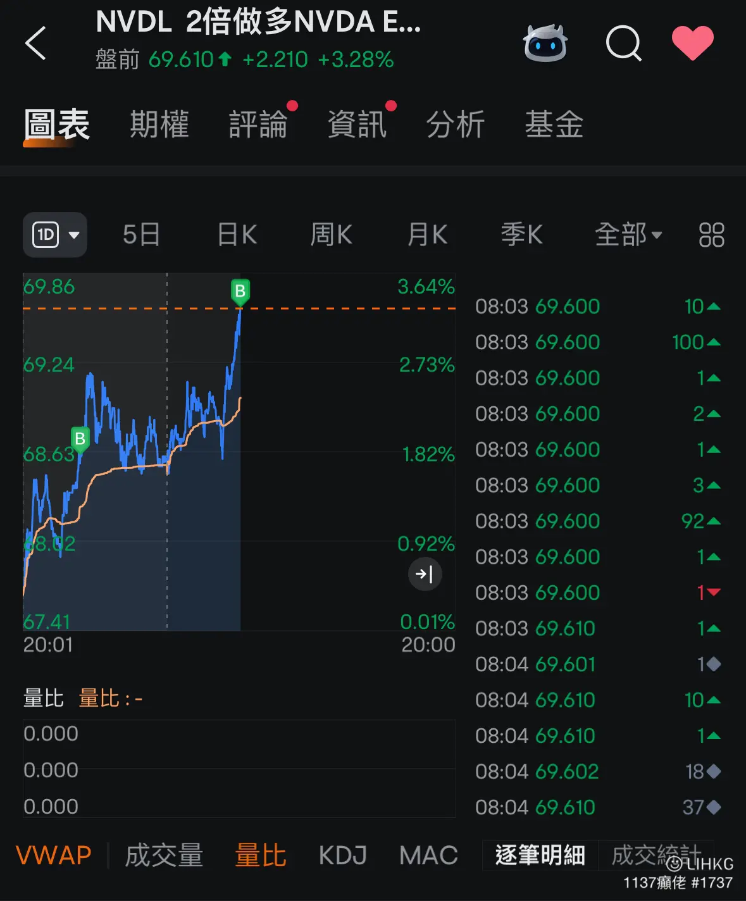Screen dimensions: 746x901
Task: Tap the 69.86 price axis label
Action: click(x=49, y=287)
